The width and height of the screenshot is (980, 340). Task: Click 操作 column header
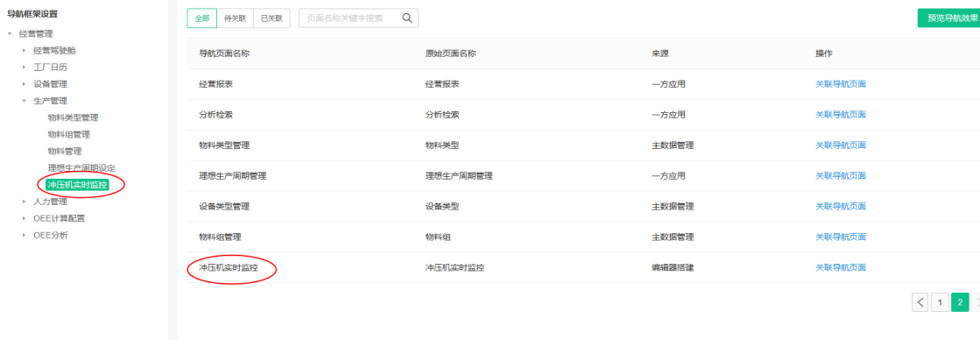(x=824, y=53)
